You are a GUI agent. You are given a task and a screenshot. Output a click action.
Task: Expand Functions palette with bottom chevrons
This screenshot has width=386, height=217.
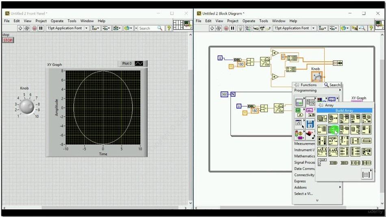tap(317, 200)
